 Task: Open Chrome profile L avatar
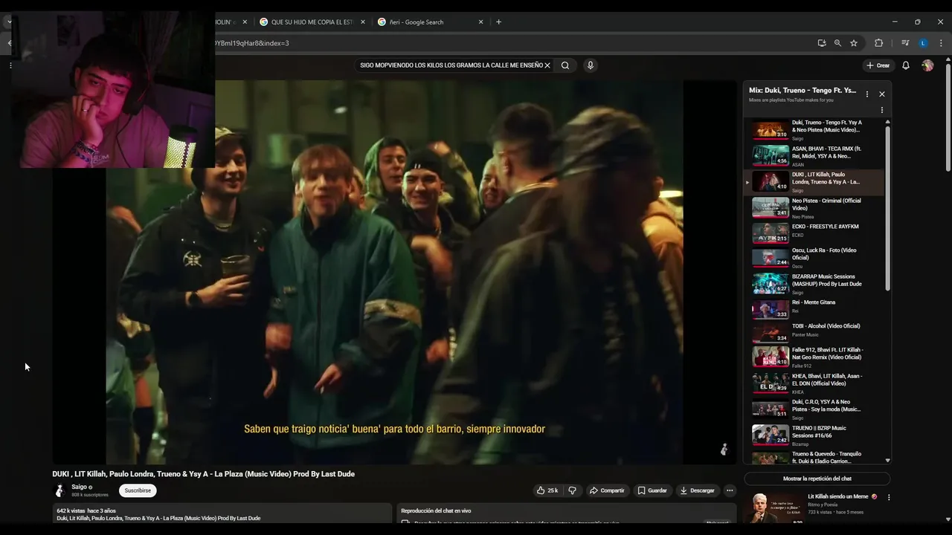[923, 43]
